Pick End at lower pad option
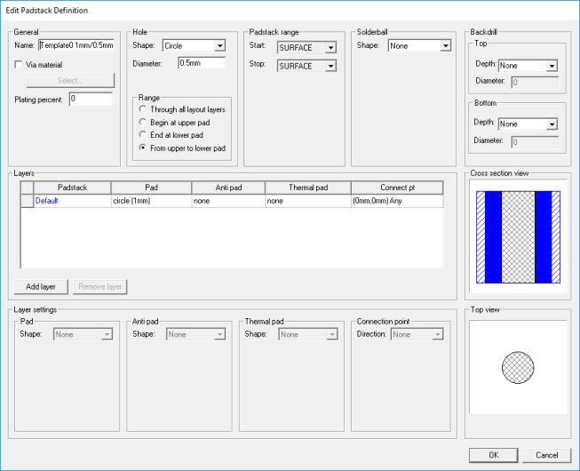Viewport: 580px width, 471px height. [x=142, y=135]
